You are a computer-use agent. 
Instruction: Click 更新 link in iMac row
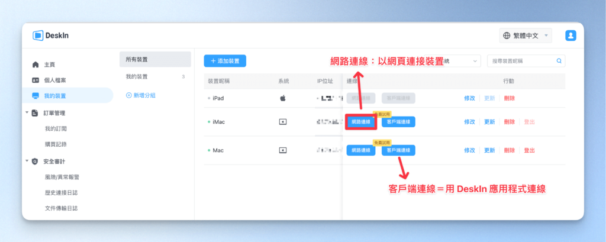489,122
